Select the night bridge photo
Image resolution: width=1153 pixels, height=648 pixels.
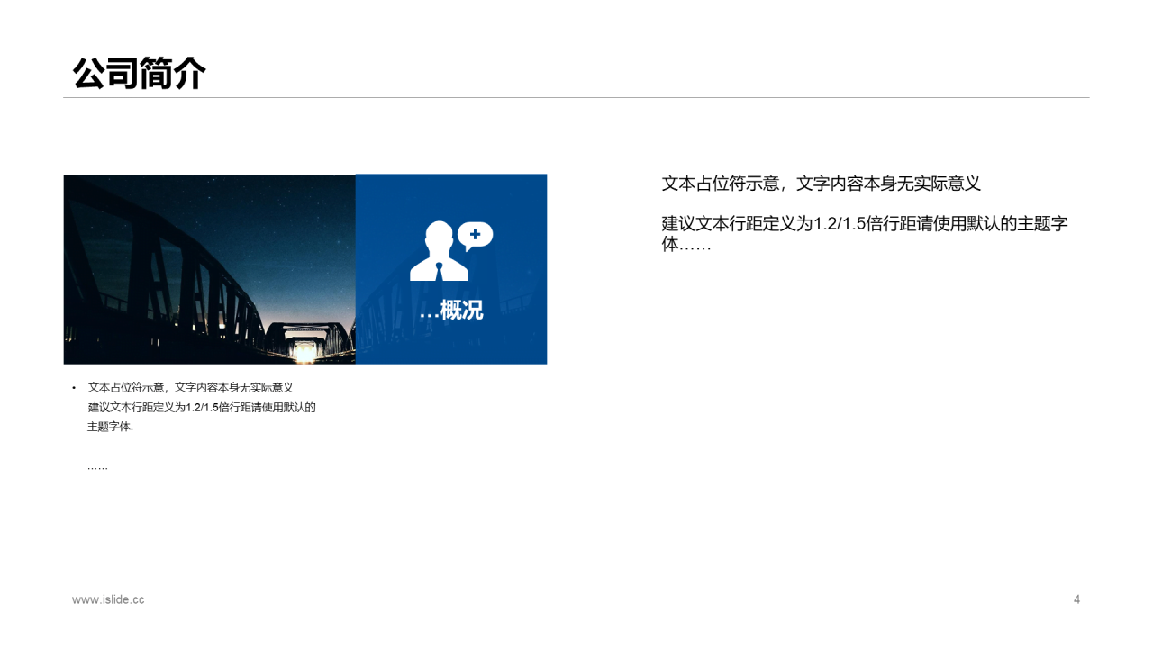(210, 269)
